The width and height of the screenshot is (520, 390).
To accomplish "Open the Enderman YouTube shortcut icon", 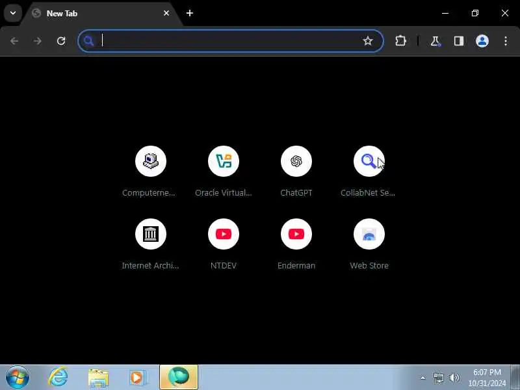I will click(x=296, y=234).
